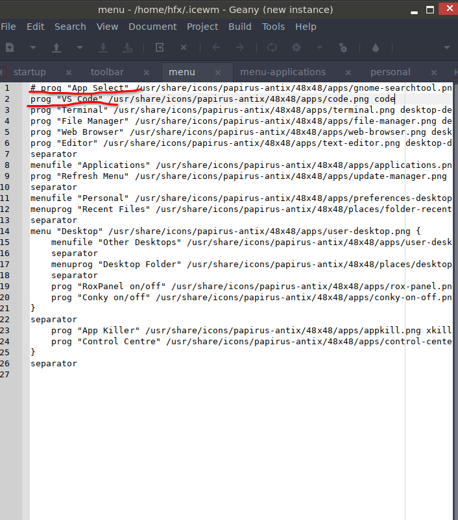This screenshot has width=458, height=520.
Task: Open the Build dropdown arrow
Action: pyautogui.click(x=320, y=48)
